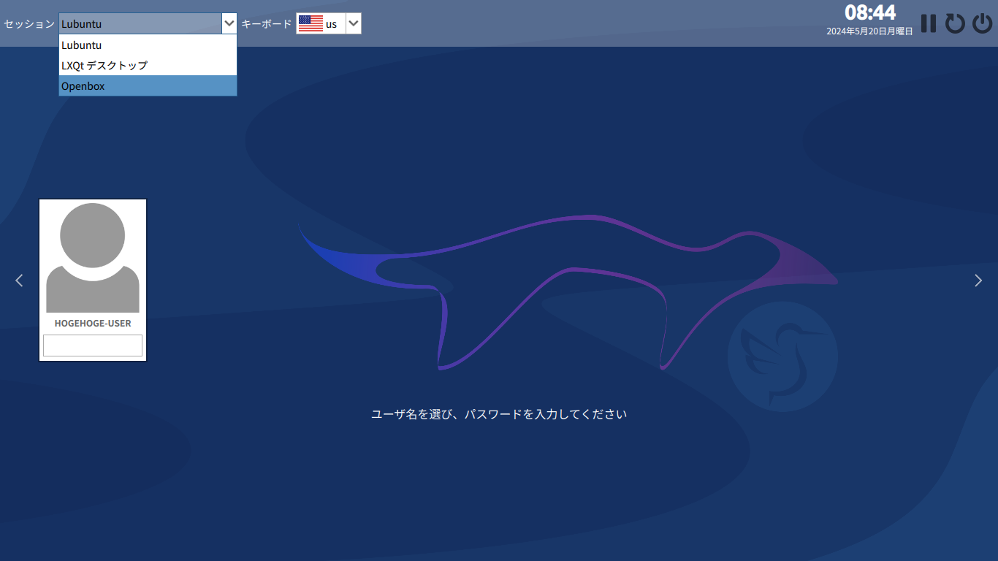Click the US flag keyboard icon
This screenshot has height=561, width=998.
tap(311, 23)
